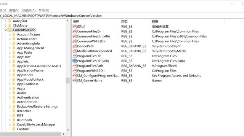Viewport: 244px width, 137px height.
Task: Click the tree pane vertical scrollbar thumb
Action: pyautogui.click(x=68, y=80)
